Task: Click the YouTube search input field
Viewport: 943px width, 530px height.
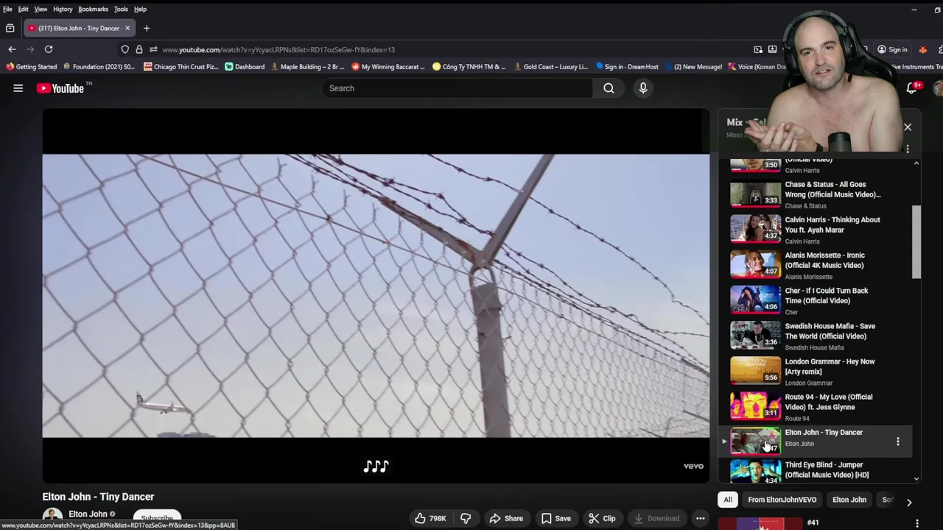Action: tap(457, 88)
